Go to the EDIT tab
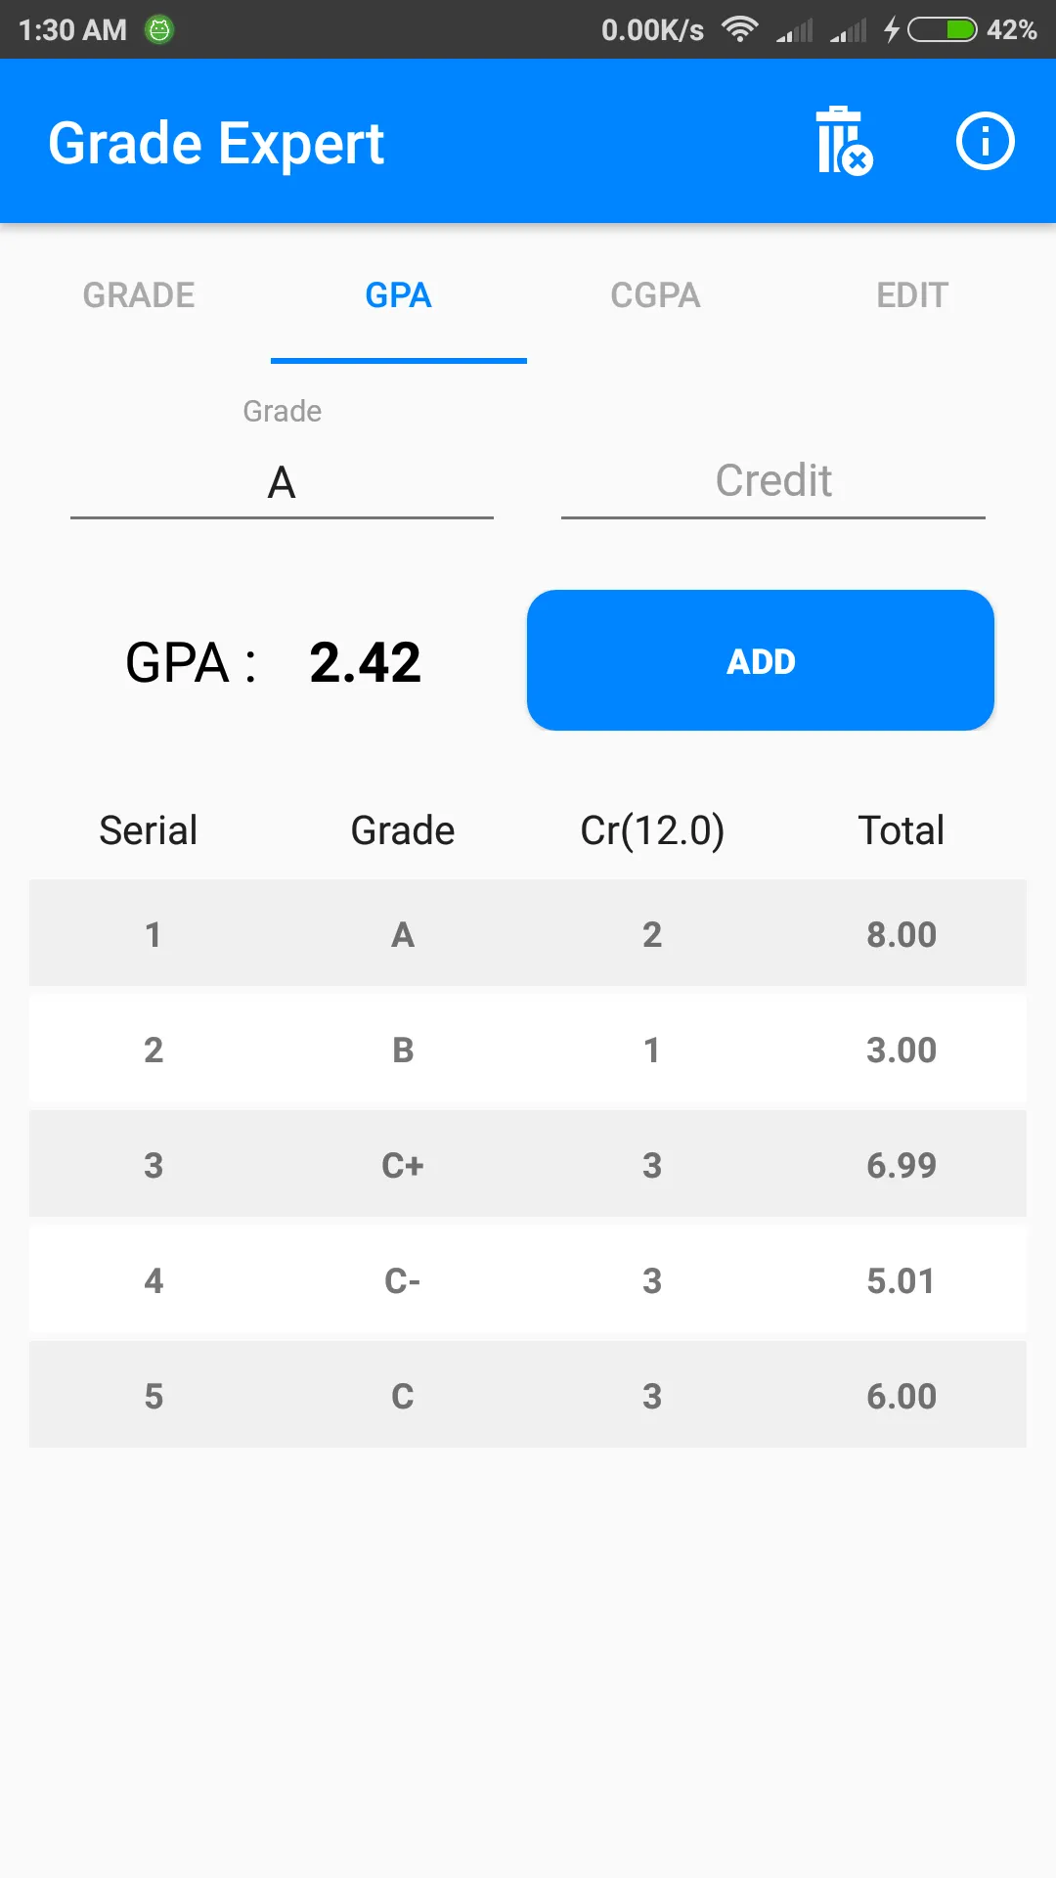The image size is (1056, 1878). (x=912, y=295)
